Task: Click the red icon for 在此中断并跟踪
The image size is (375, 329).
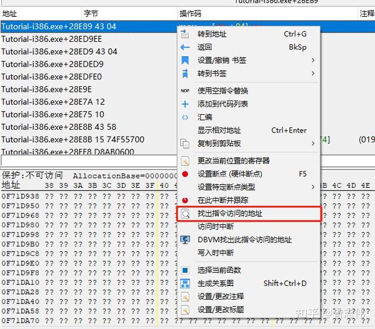Action: [x=185, y=200]
